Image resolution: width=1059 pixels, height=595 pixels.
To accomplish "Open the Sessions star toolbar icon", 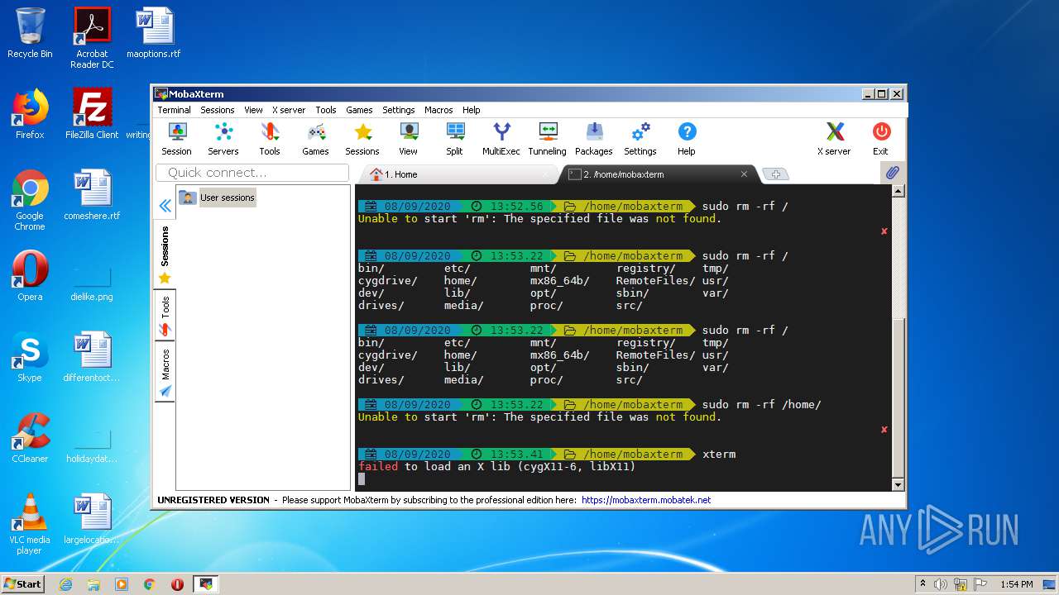I will tap(362, 139).
